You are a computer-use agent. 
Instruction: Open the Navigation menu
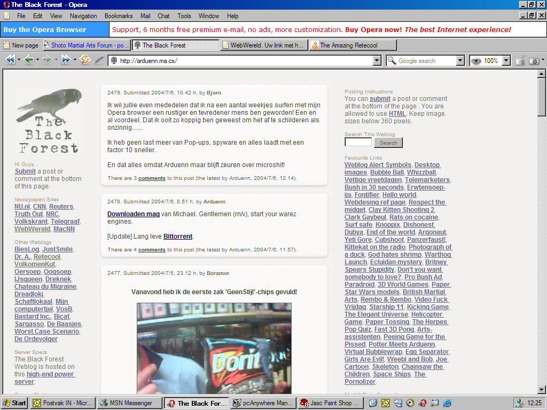[83, 15]
